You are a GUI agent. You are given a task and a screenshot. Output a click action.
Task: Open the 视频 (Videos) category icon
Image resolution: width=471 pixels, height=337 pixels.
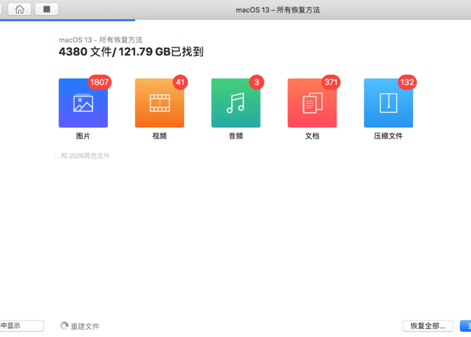point(159,103)
